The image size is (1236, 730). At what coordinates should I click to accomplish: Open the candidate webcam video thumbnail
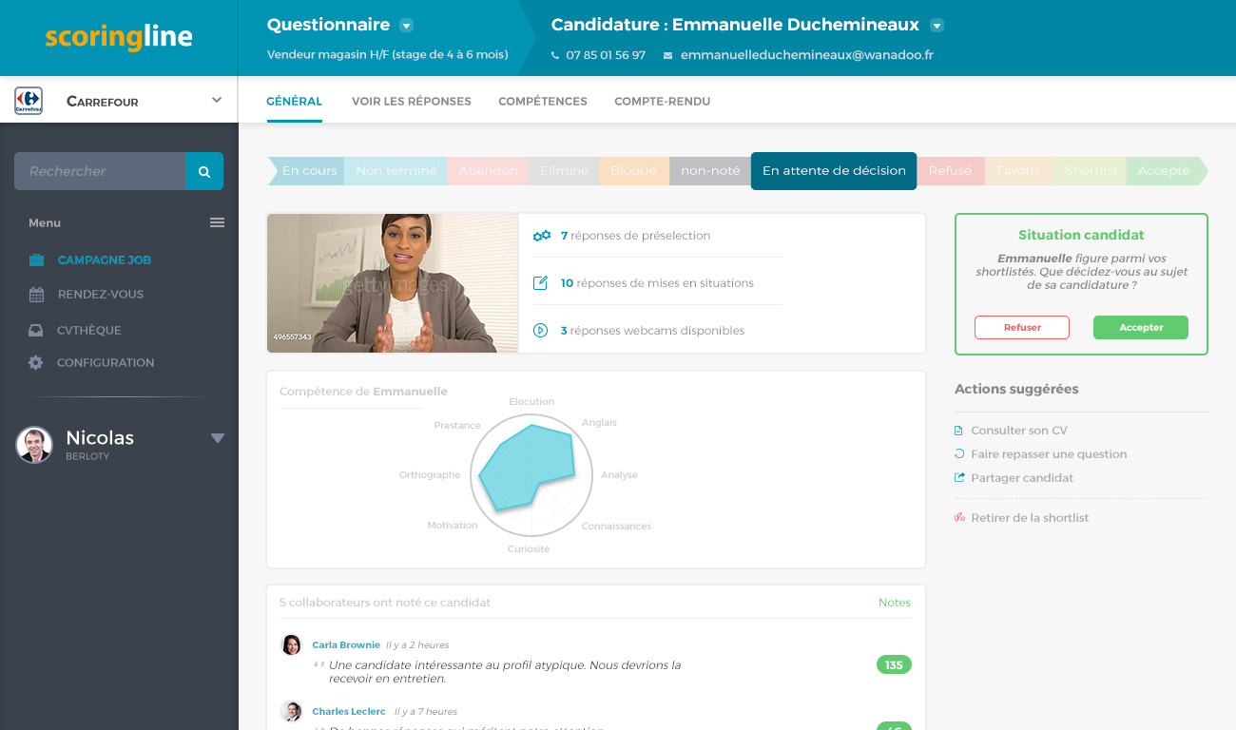tap(393, 283)
